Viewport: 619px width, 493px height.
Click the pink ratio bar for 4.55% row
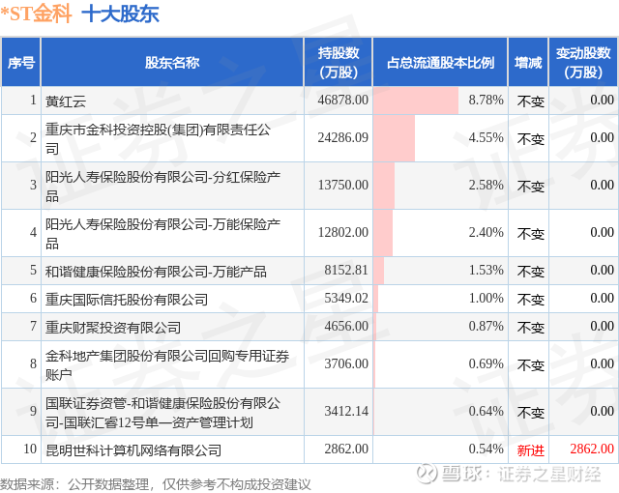(394, 138)
